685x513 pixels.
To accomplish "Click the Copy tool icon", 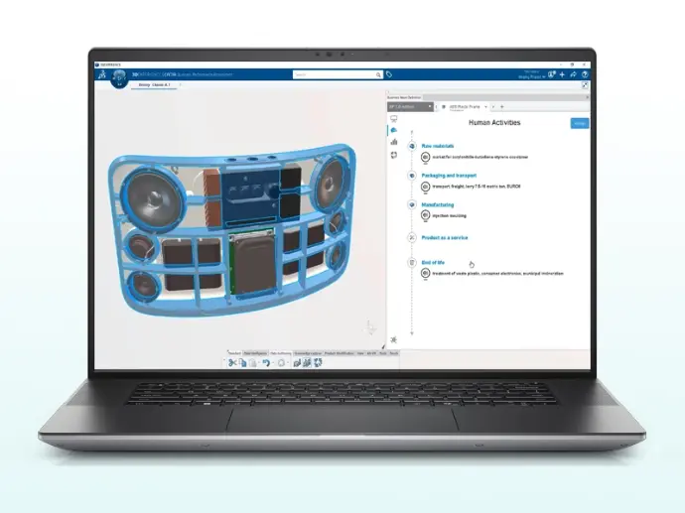I will (242, 363).
